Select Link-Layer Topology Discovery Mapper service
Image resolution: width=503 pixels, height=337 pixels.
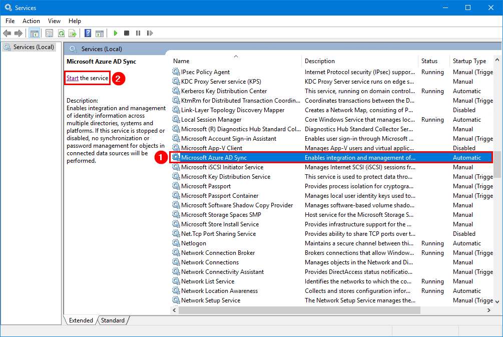coord(332,110)
